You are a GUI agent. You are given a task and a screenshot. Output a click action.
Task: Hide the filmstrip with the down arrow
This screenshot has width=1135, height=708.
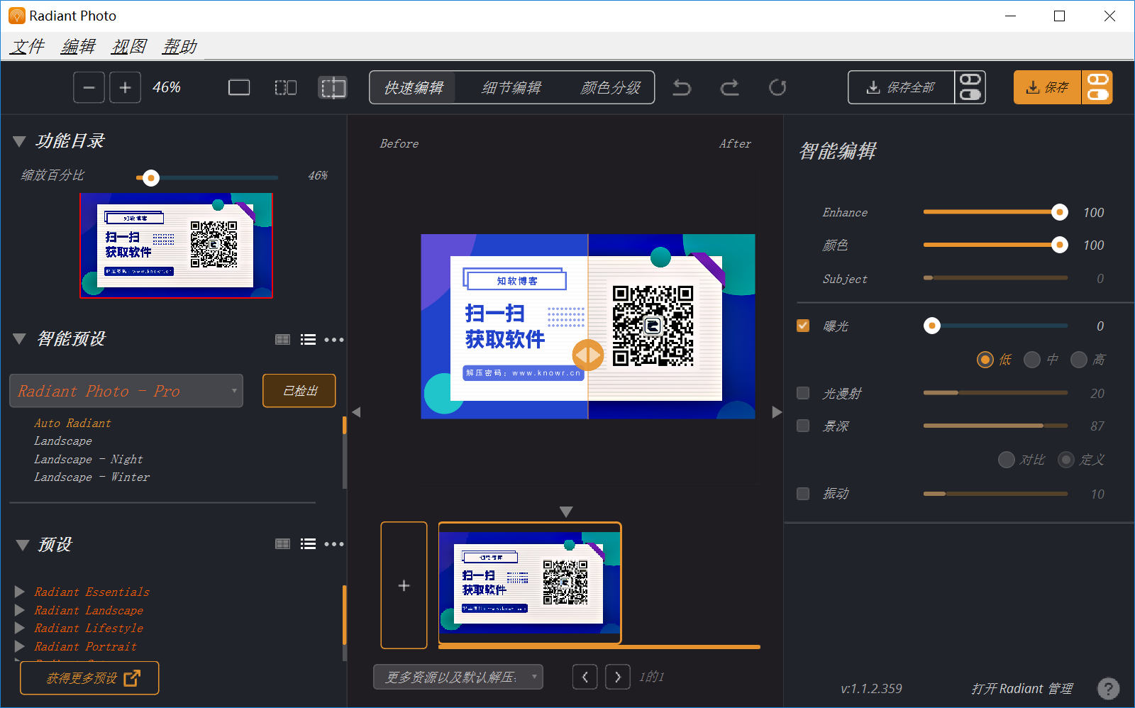coord(565,511)
